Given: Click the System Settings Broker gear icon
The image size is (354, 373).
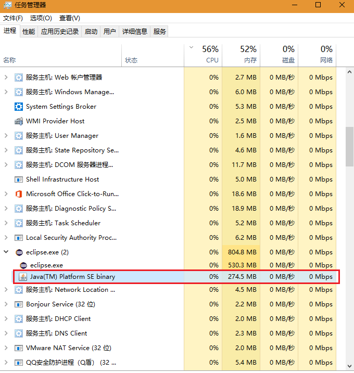Looking at the screenshot, I should pyautogui.click(x=19, y=107).
